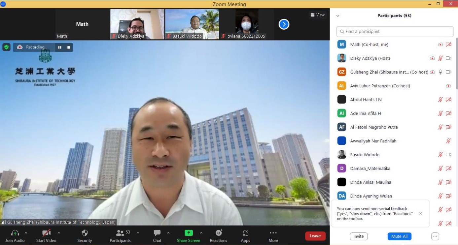Open the Chat panel
This screenshot has height=245, width=458.
pos(157,233)
